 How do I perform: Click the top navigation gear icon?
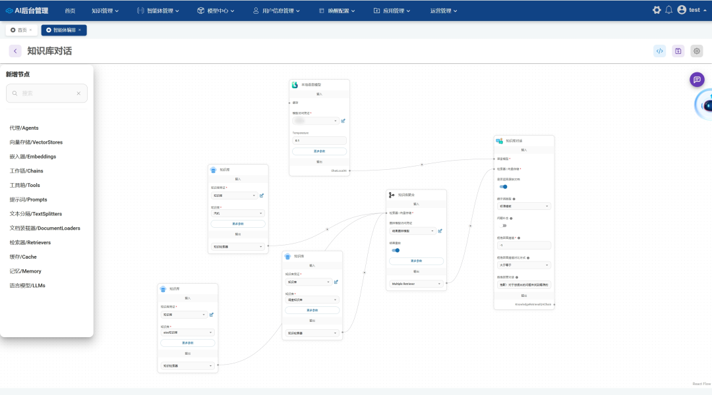coord(657,10)
